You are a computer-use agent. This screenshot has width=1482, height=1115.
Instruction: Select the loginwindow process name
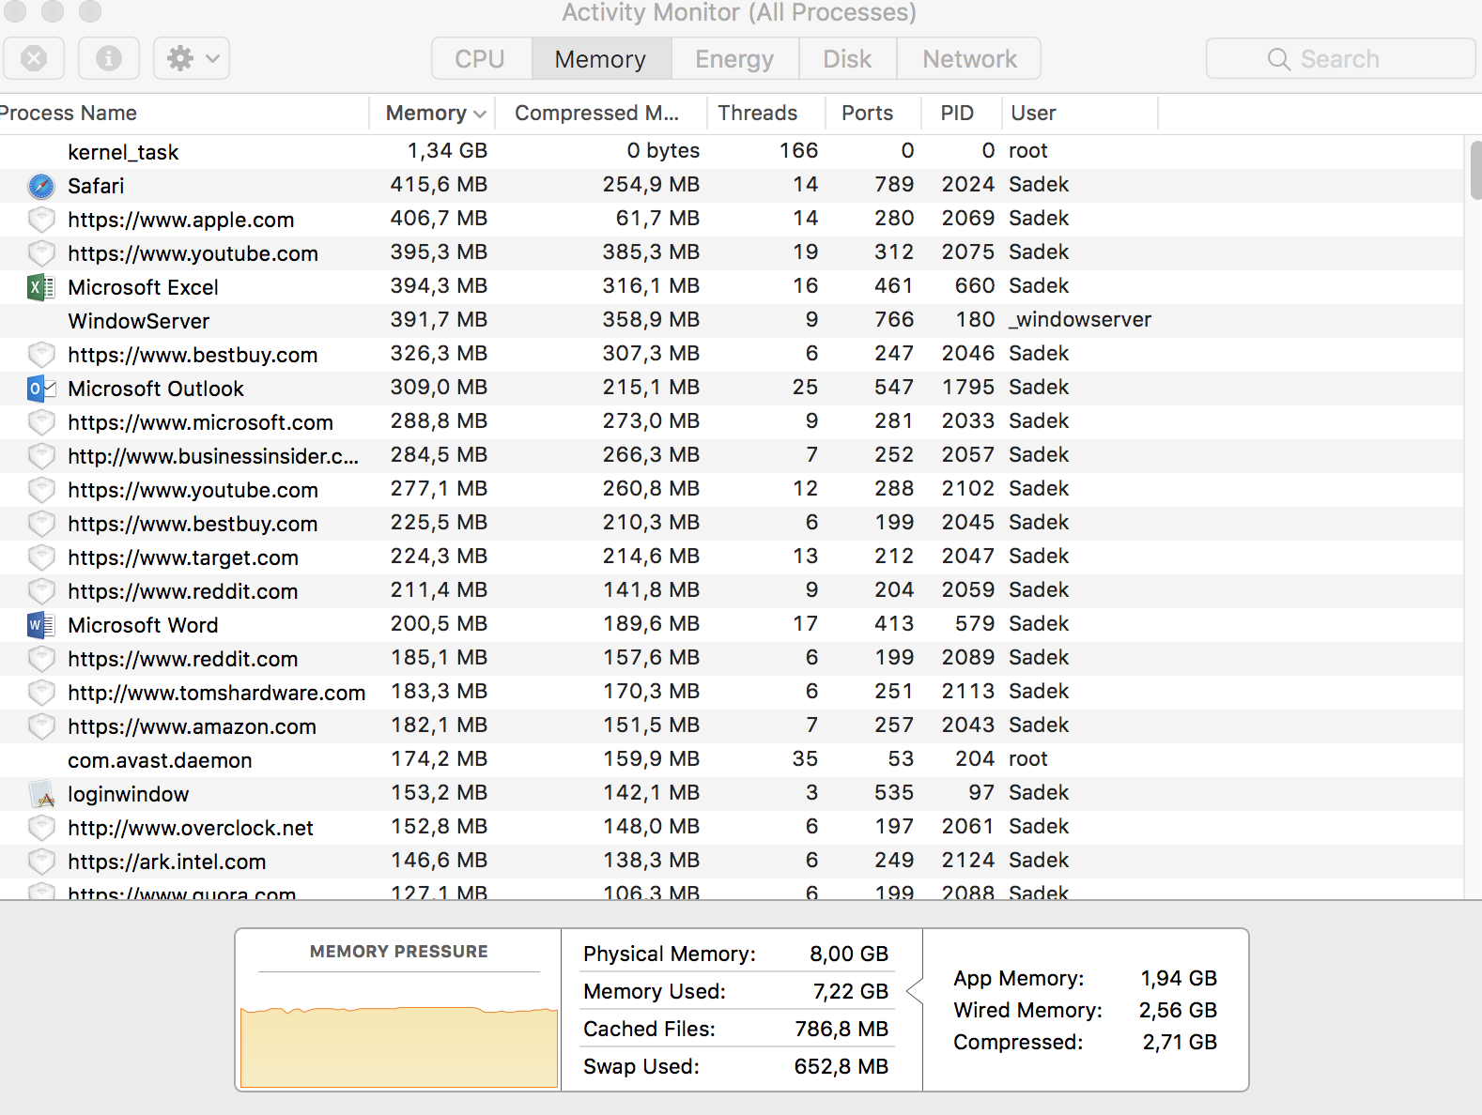click(x=129, y=795)
